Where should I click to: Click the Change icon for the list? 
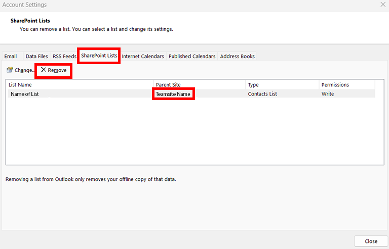[10, 70]
